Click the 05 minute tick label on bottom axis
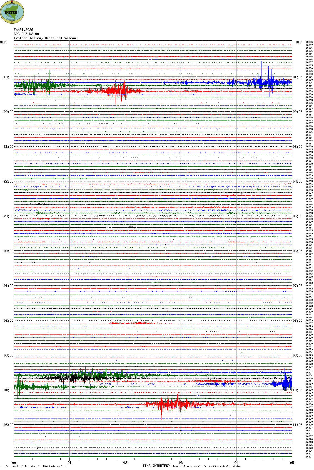Viewport: 314px width, 470px height. pos(292,463)
